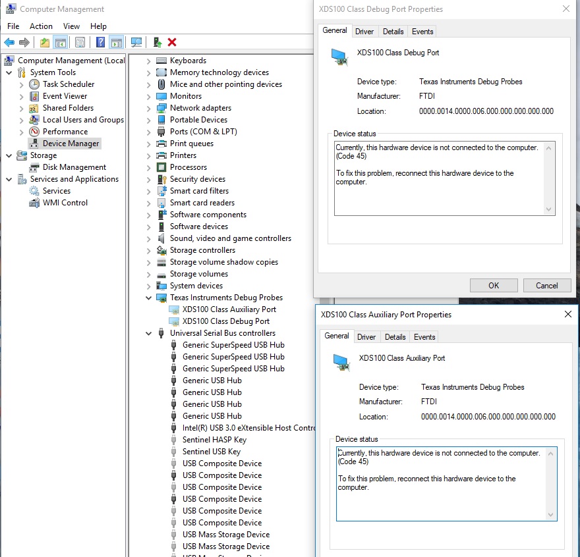Expand the Keyboards category
580x557 pixels.
(x=148, y=61)
